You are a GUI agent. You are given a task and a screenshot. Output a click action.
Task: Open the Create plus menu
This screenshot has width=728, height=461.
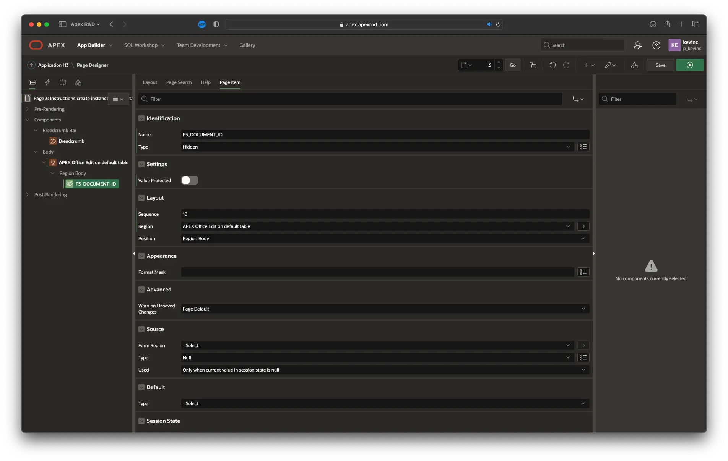tap(589, 65)
